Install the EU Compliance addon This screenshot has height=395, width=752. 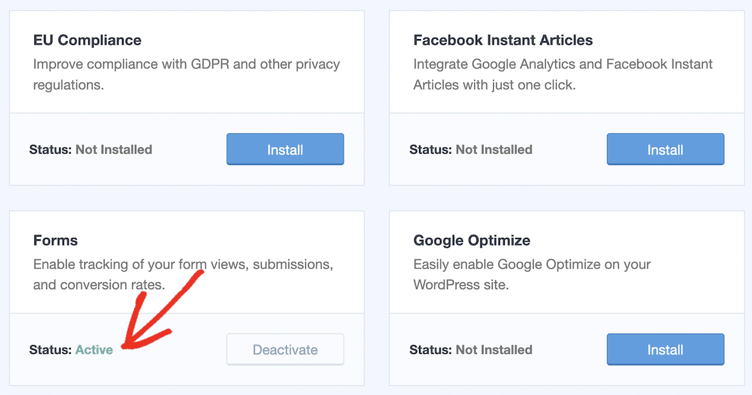point(285,149)
